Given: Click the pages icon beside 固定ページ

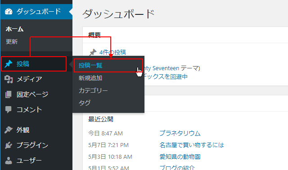Looking at the screenshot, I should pyautogui.click(x=8, y=94).
